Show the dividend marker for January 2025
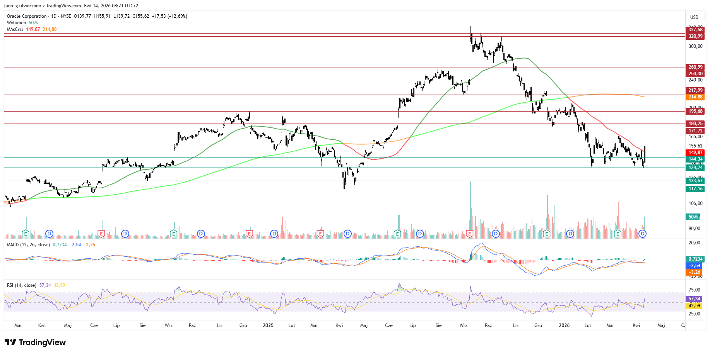The image size is (710, 354). (274, 234)
